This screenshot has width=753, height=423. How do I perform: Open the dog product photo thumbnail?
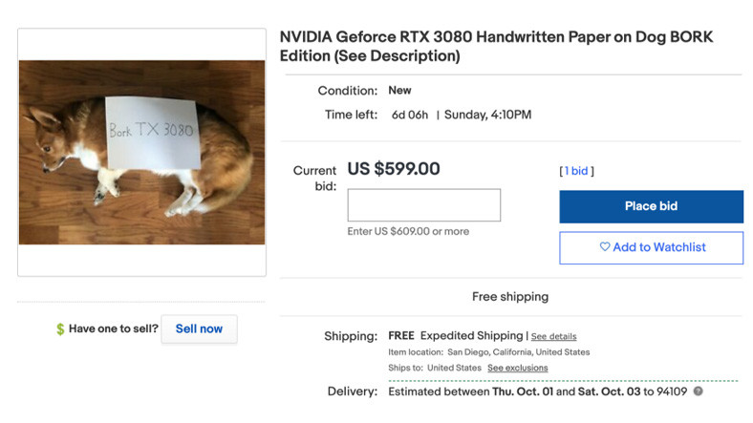[x=141, y=153]
